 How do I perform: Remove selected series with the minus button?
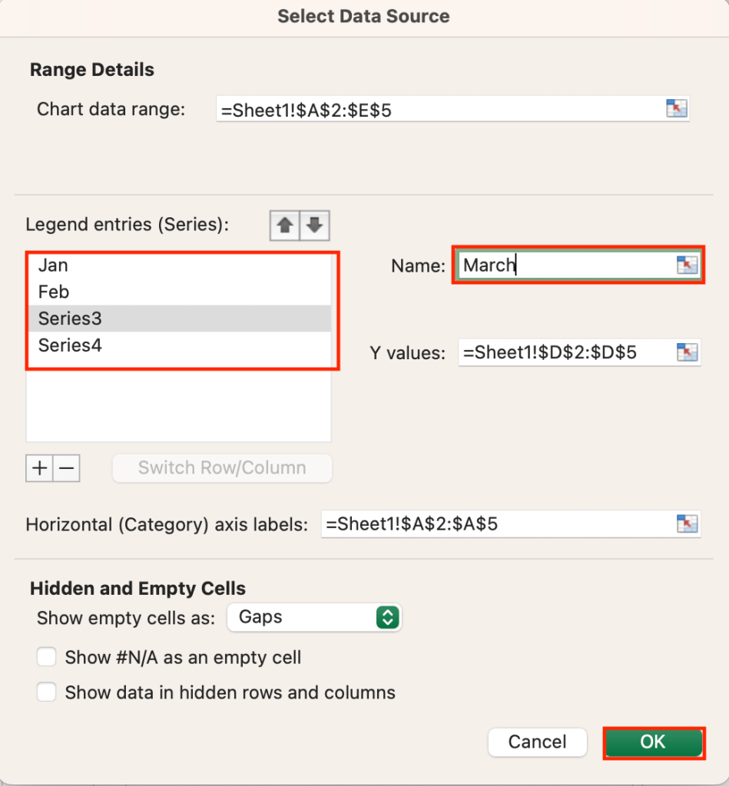pyautogui.click(x=67, y=468)
